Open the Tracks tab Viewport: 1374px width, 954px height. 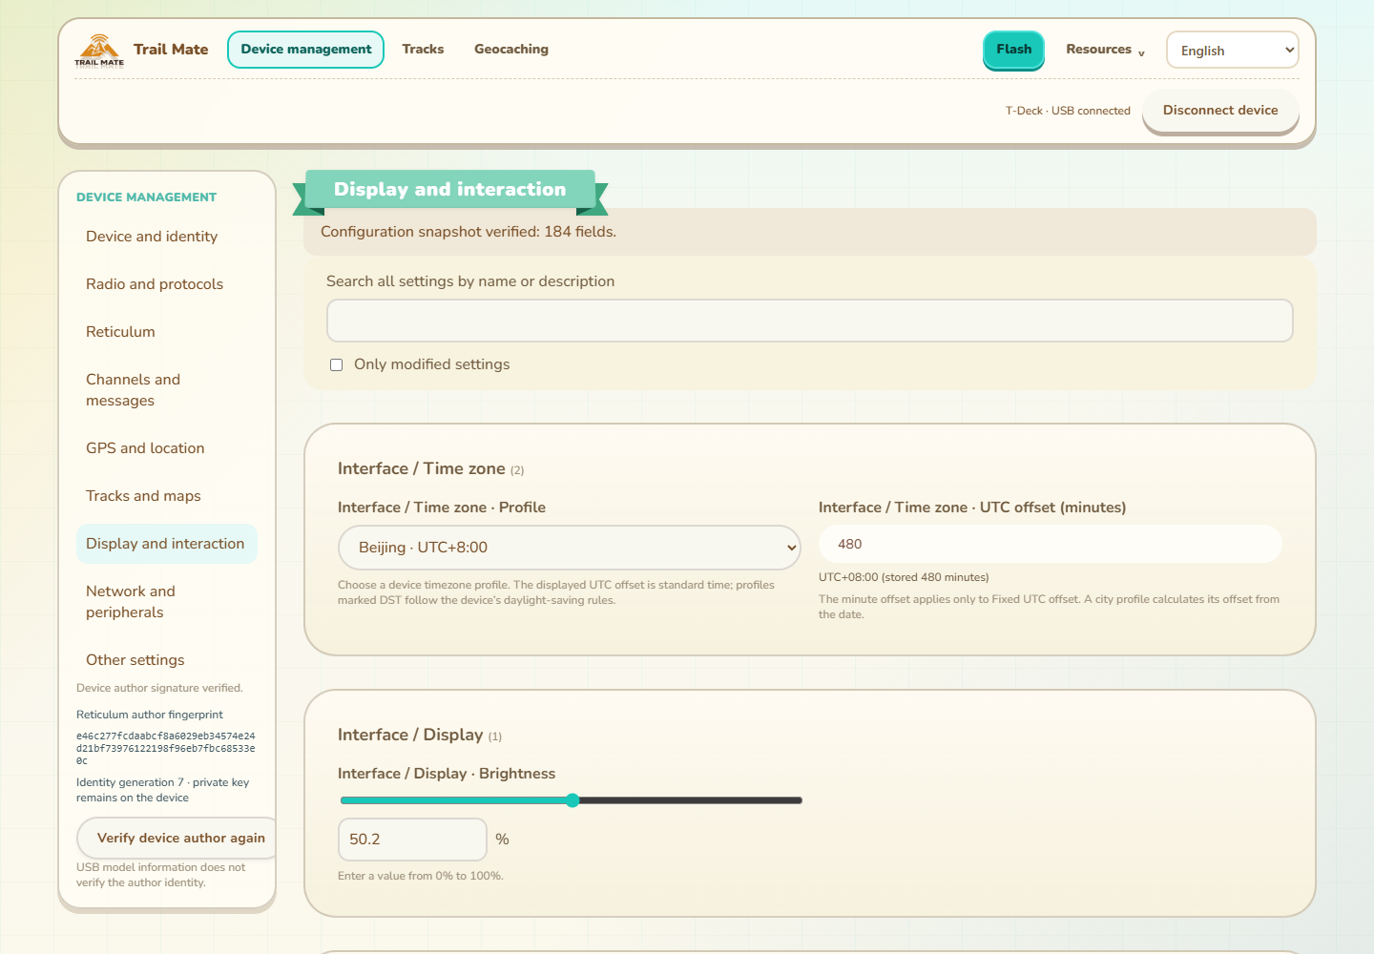pos(423,50)
